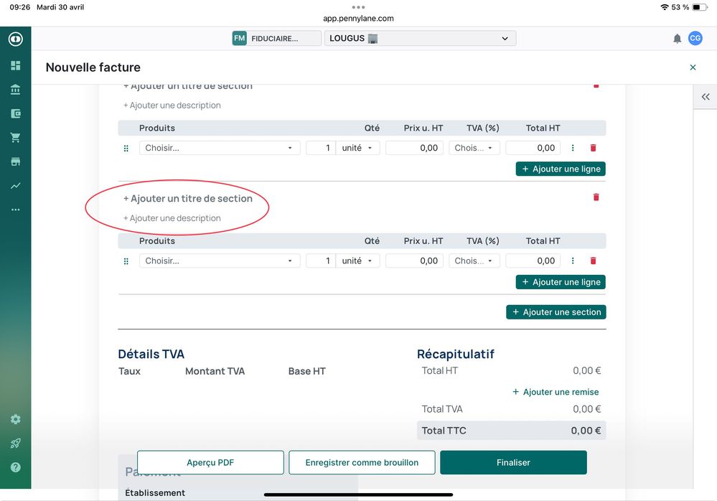Open options menu of first product line
The image size is (717, 501).
coord(573,148)
